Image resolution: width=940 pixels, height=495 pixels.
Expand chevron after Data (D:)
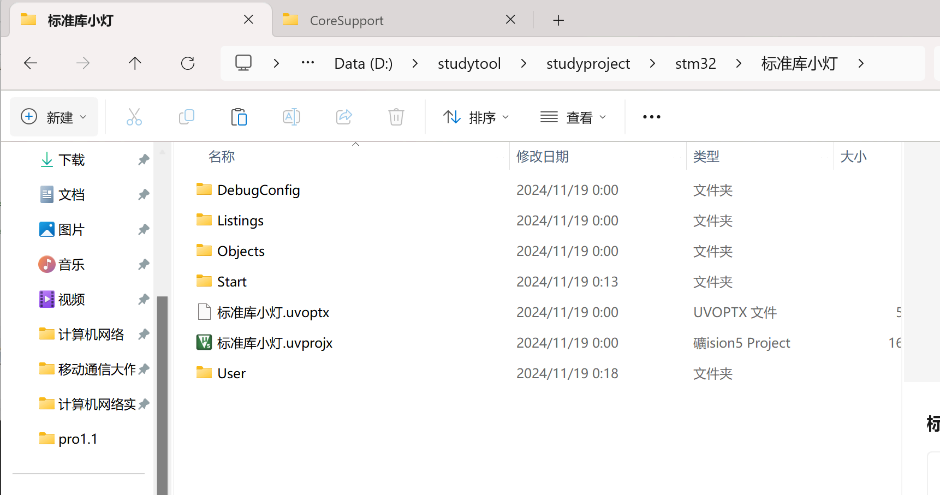coord(415,63)
